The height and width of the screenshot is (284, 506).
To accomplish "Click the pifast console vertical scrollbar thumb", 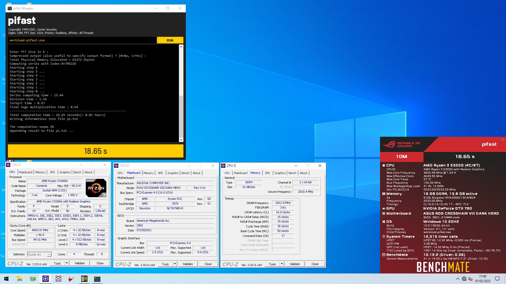I will (x=181, y=116).
